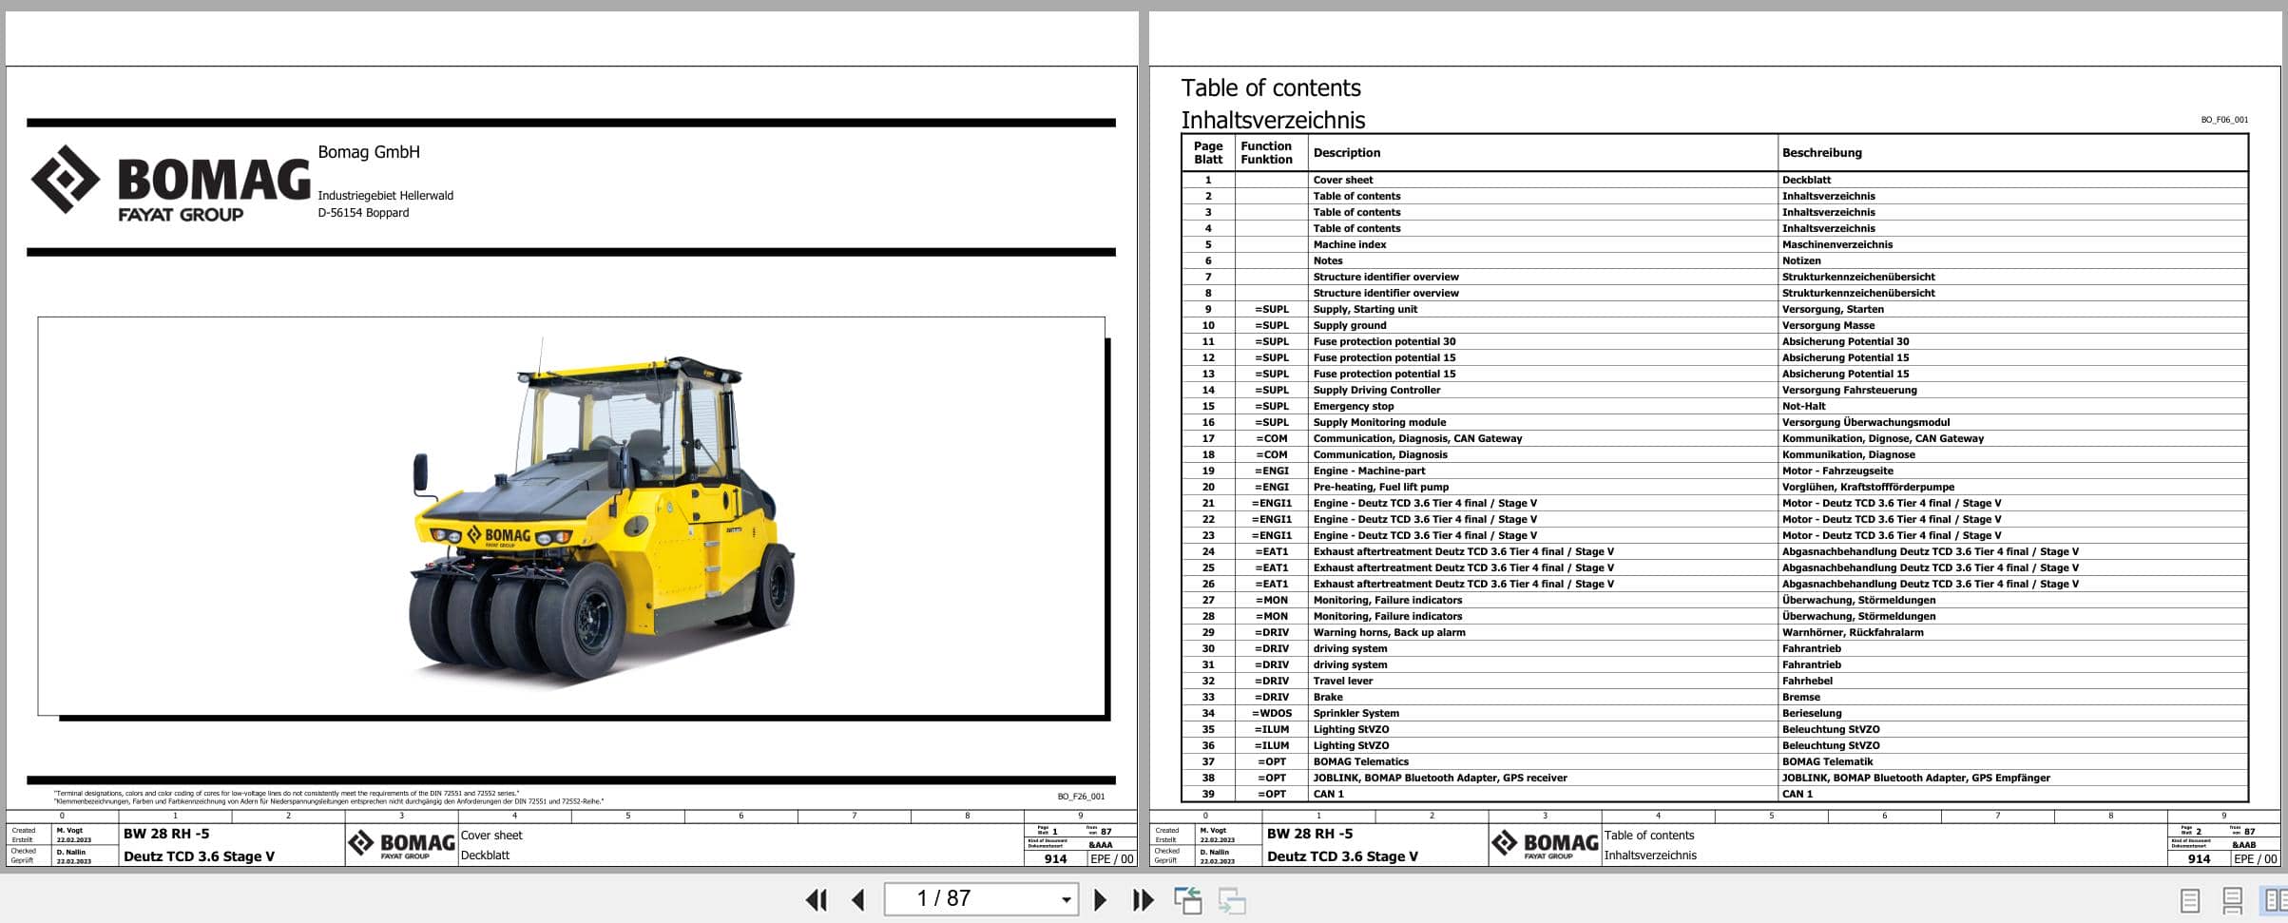2288x923 pixels.
Task: Click 'Maschinenverzeichnis' cell in Beschreibung column
Action: [1836, 244]
